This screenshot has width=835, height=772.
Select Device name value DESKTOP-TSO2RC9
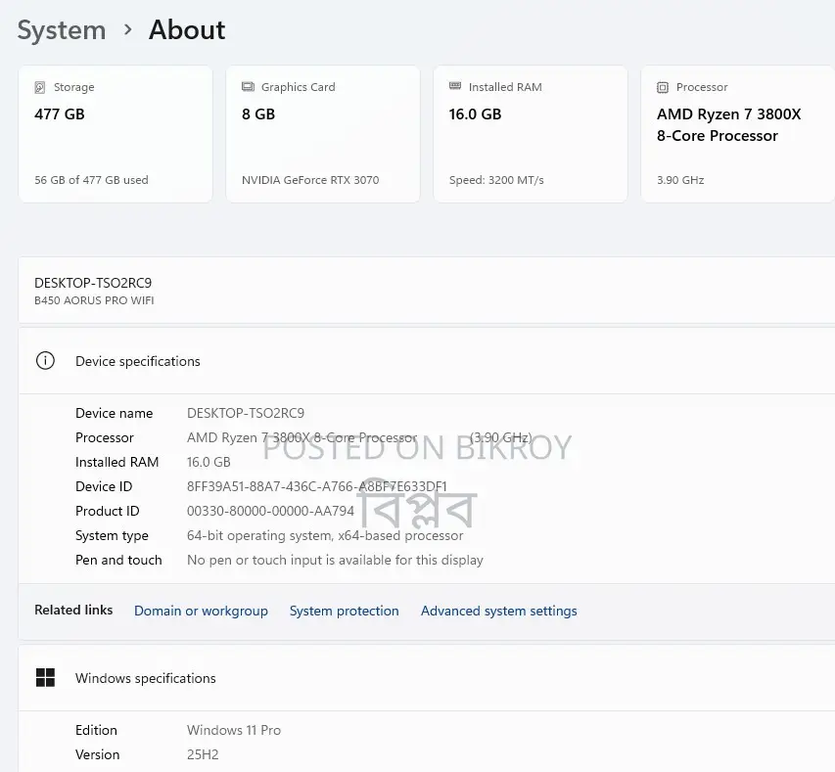click(246, 413)
